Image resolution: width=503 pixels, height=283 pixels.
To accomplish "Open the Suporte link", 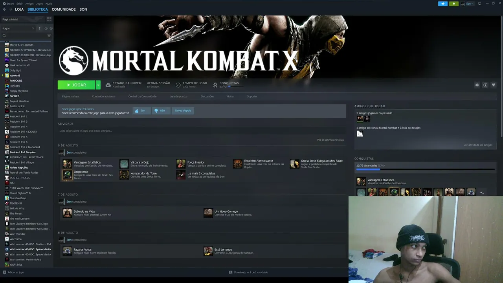I will point(252,96).
